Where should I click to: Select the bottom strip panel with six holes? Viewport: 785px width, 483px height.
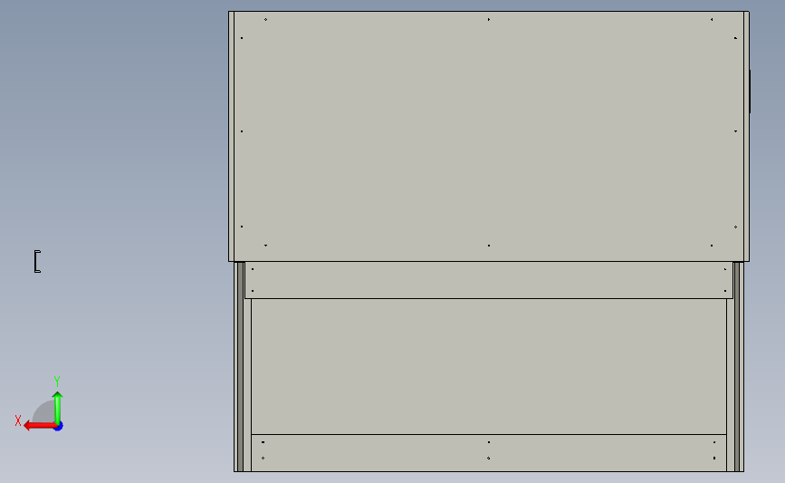(x=489, y=453)
